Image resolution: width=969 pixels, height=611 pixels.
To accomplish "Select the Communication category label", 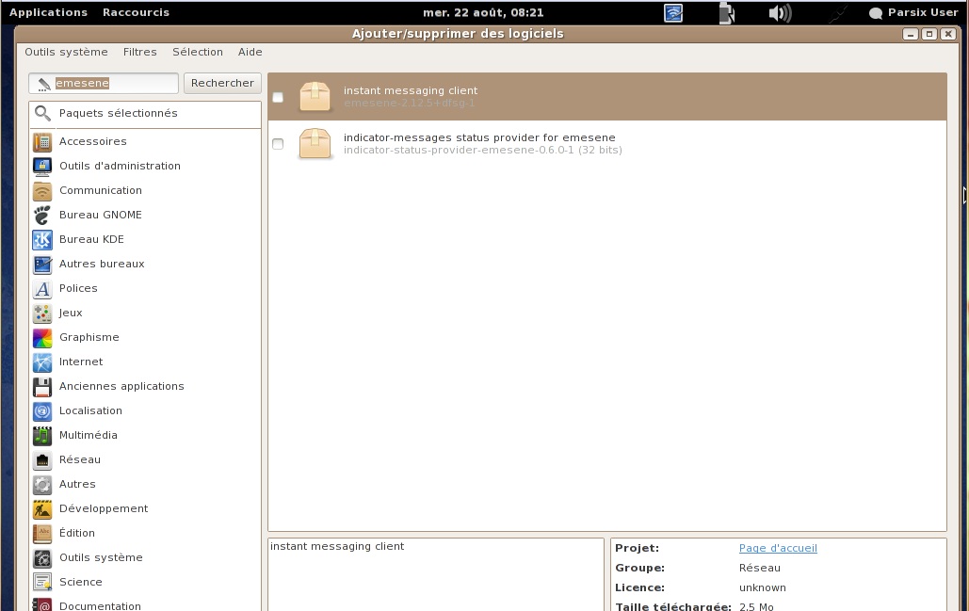I will (x=101, y=190).
